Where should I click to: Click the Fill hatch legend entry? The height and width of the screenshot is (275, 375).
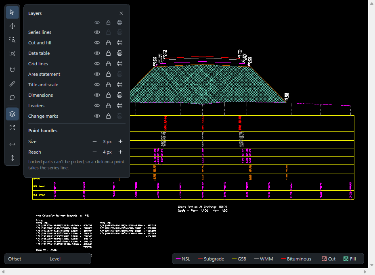pyautogui.click(x=350, y=259)
